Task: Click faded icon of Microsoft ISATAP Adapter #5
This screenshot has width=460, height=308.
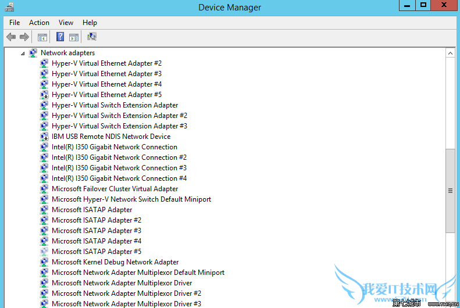Action: 44,252
